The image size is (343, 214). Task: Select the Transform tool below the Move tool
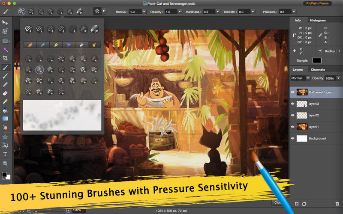coord(5,31)
